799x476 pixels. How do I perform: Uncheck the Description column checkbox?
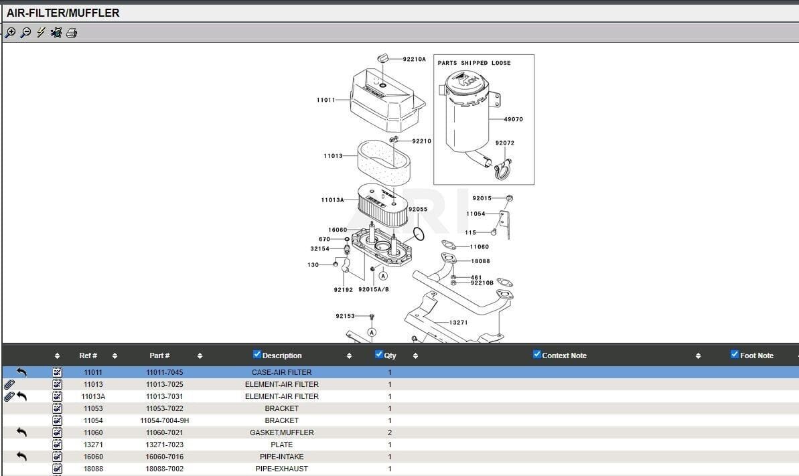click(x=257, y=355)
